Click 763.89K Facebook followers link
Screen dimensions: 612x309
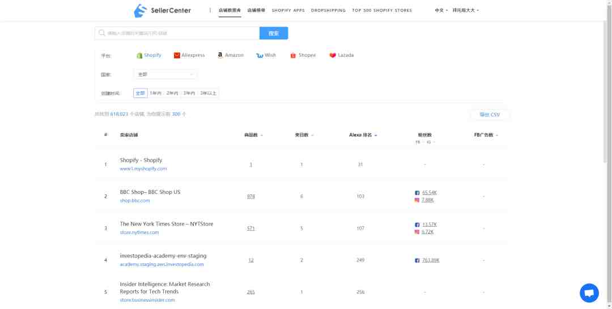[431, 260]
